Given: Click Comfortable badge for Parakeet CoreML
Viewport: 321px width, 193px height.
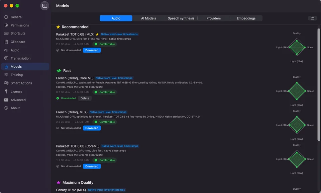Looking at the screenshot, I should pyautogui.click(x=105, y=160).
